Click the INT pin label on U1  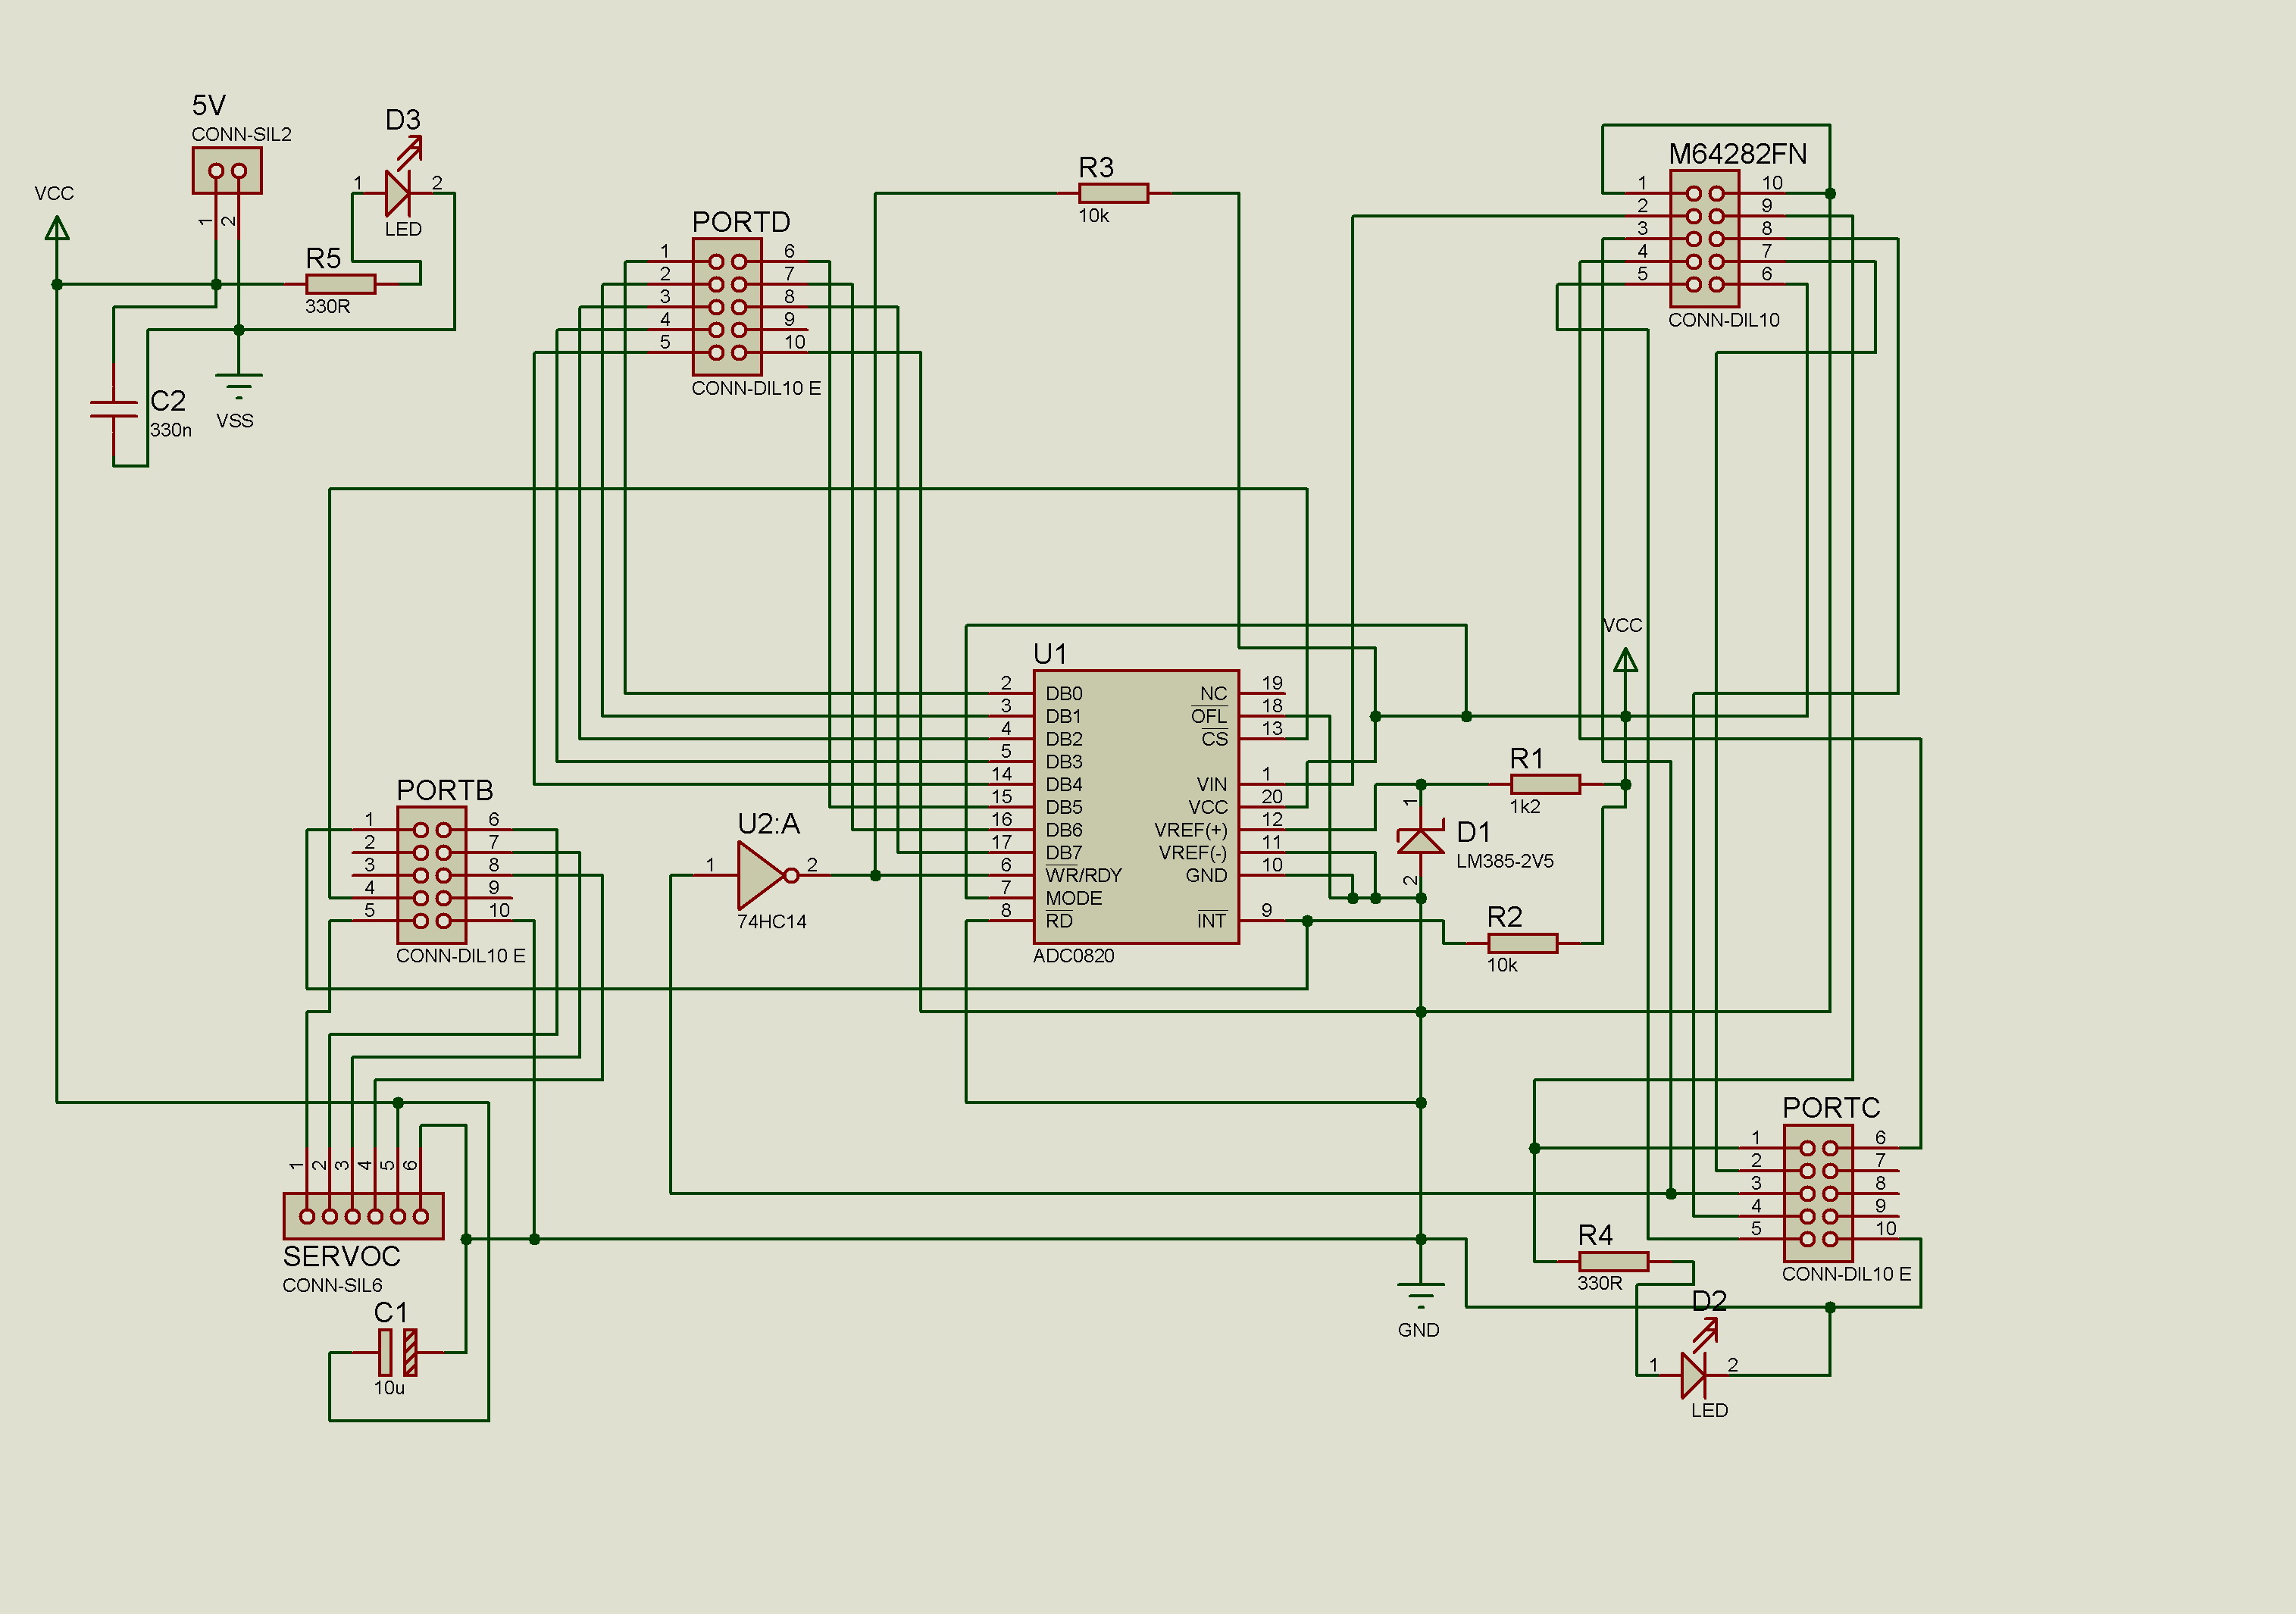[x=1212, y=921]
